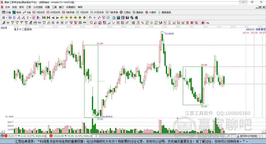Open the 板块 sector view
Screen dimensions: 266x144
(x=17, y=12)
